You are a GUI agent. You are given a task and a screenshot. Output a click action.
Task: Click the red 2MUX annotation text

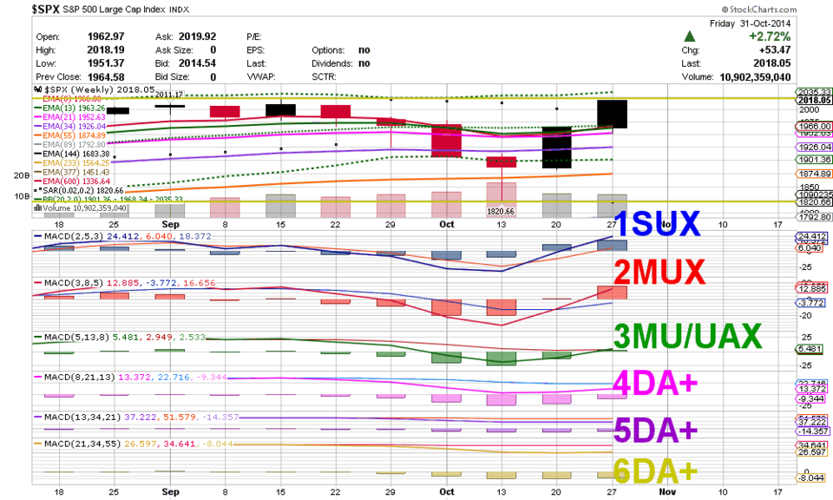point(661,273)
